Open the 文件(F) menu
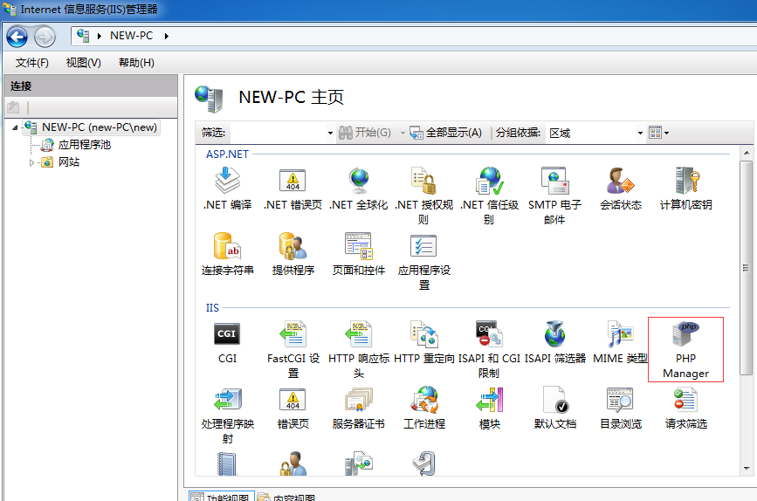Image resolution: width=757 pixels, height=501 pixels. tap(31, 63)
